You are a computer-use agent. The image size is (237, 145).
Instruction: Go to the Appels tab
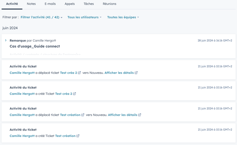click(70, 4)
